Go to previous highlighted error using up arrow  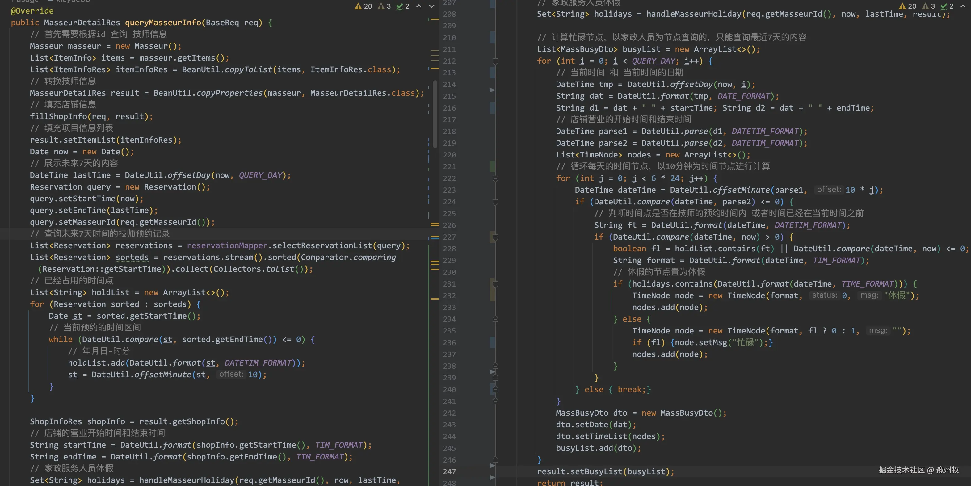tap(419, 6)
